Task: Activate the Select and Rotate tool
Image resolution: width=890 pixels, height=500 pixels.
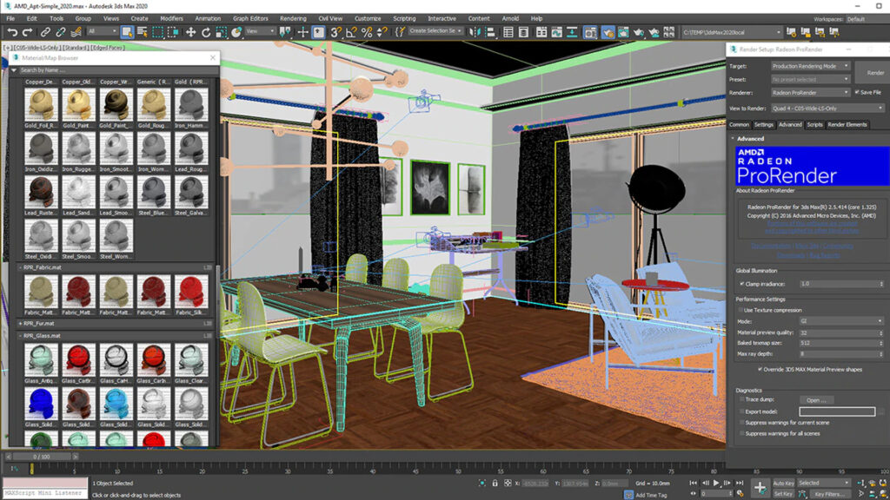Action: [x=206, y=32]
